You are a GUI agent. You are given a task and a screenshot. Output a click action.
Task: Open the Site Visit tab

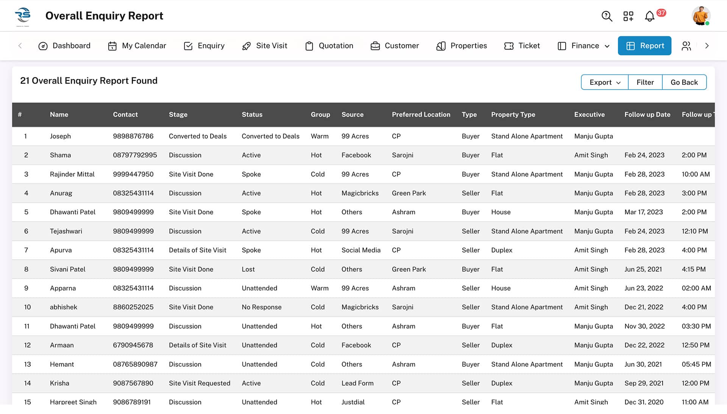[265, 46]
